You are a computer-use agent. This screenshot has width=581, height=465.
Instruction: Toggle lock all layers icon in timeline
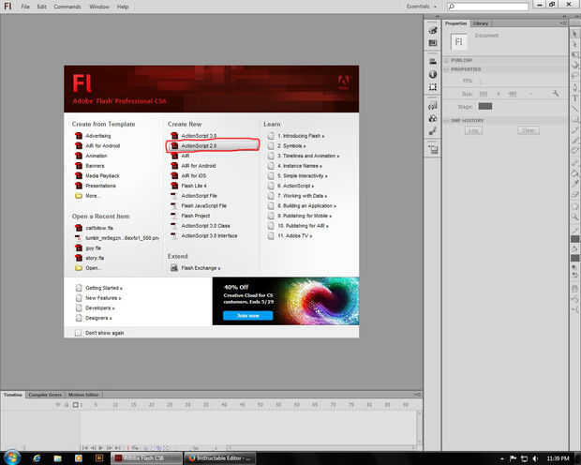point(67,405)
